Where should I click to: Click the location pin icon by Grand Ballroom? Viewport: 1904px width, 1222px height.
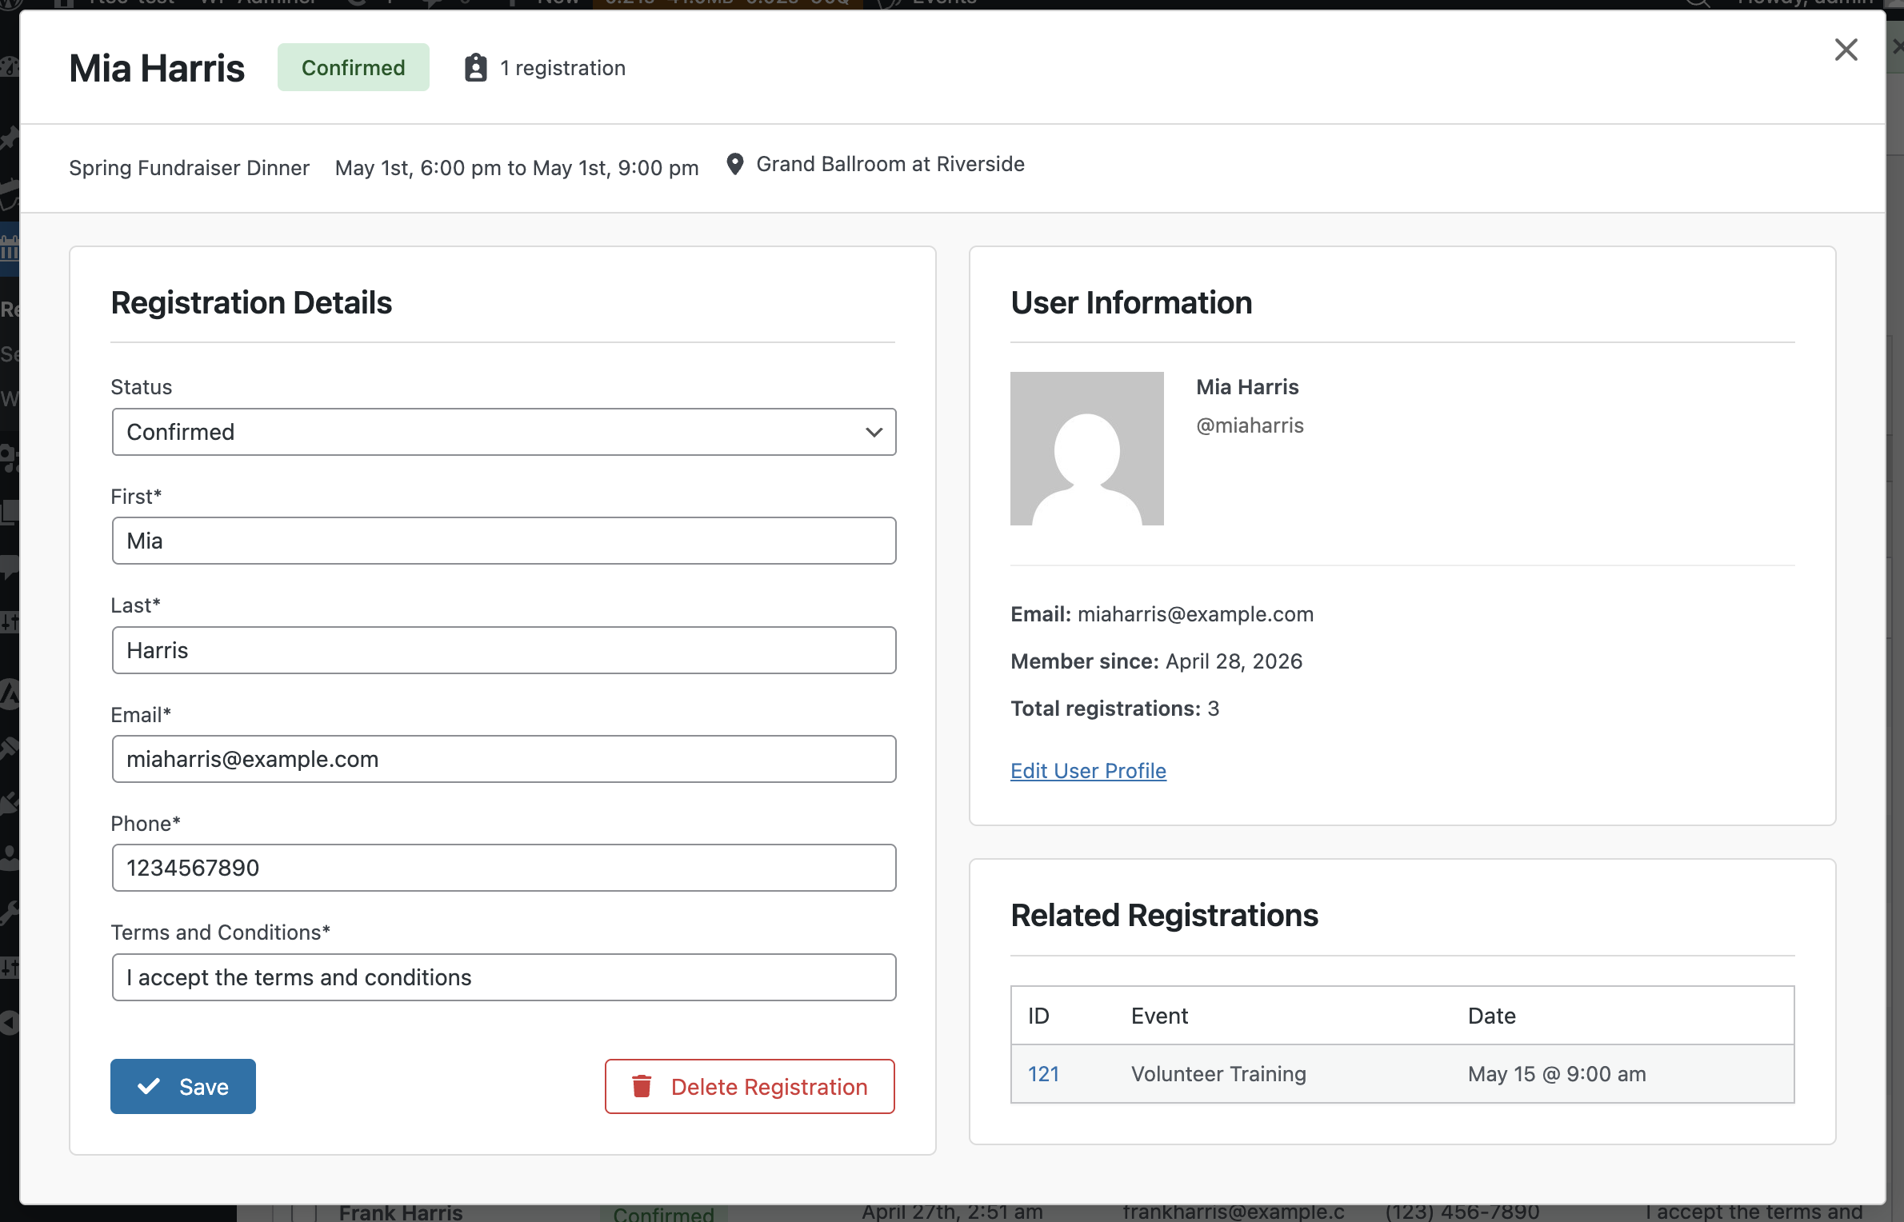pyautogui.click(x=734, y=164)
